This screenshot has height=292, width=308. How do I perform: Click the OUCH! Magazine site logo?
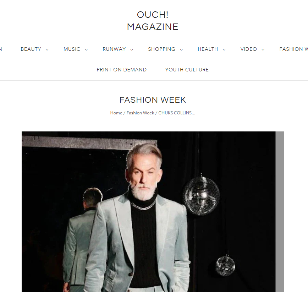tap(153, 21)
